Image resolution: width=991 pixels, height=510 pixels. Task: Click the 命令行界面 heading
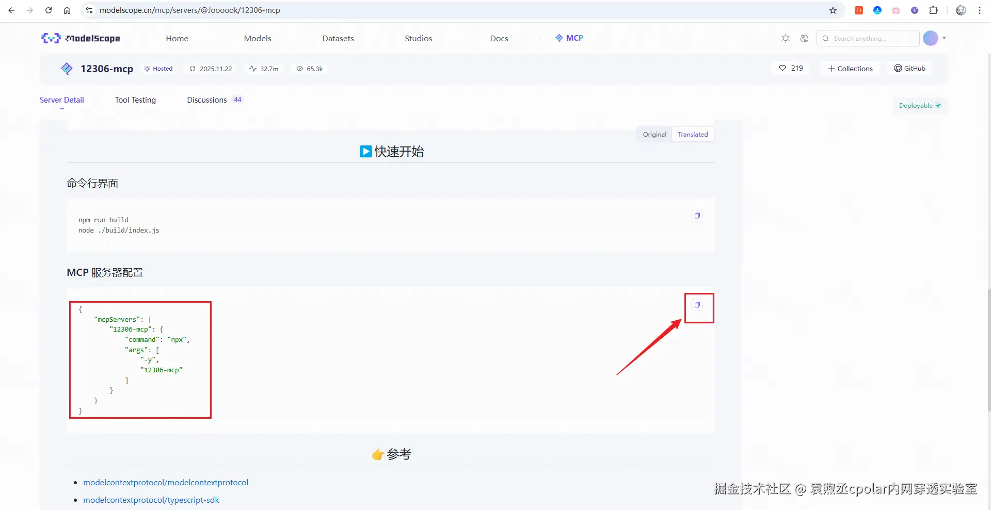(92, 183)
